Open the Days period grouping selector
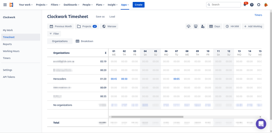The height and width of the screenshot is (133, 272). (214, 26)
